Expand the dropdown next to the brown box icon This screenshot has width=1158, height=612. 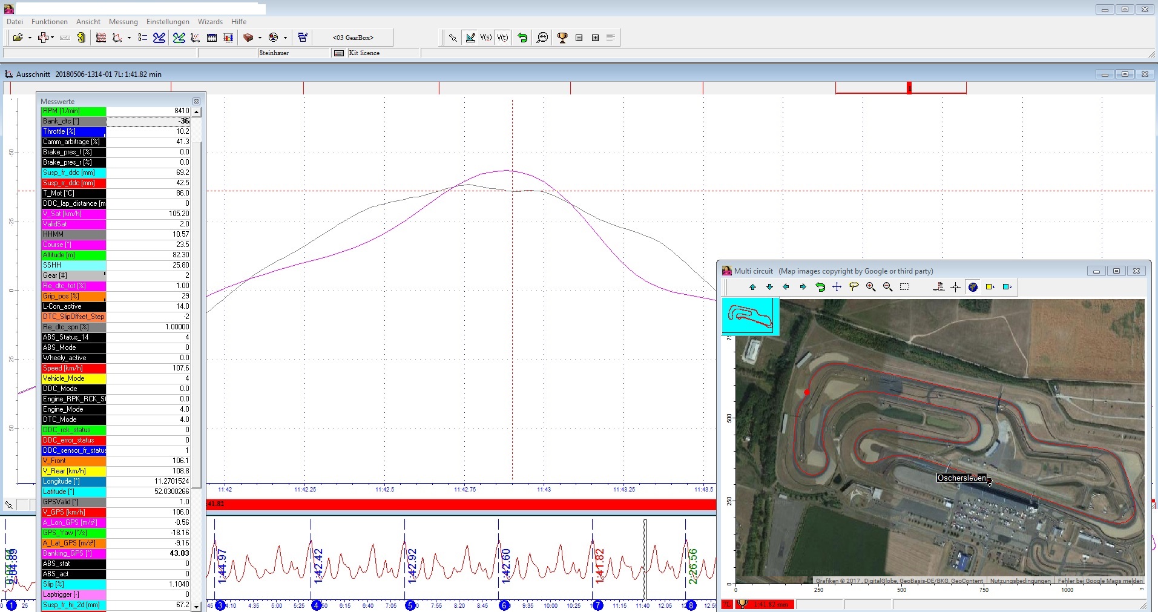(260, 38)
